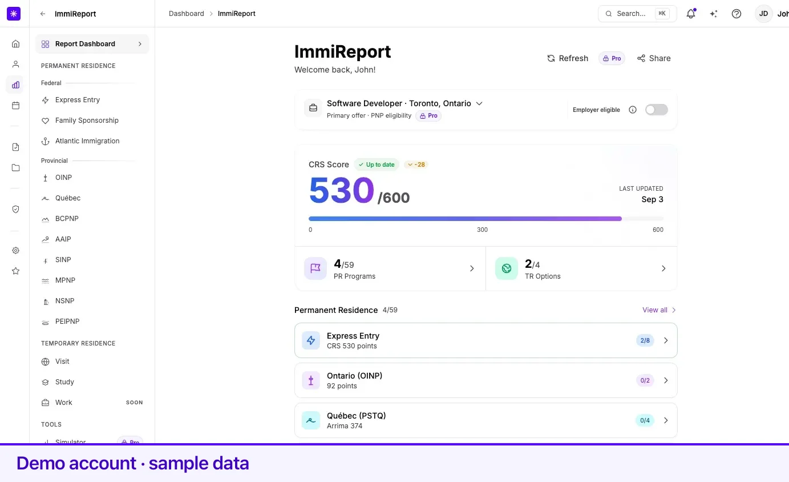
Task: Click the back arrow beside ImmiReport
Action: click(43, 14)
